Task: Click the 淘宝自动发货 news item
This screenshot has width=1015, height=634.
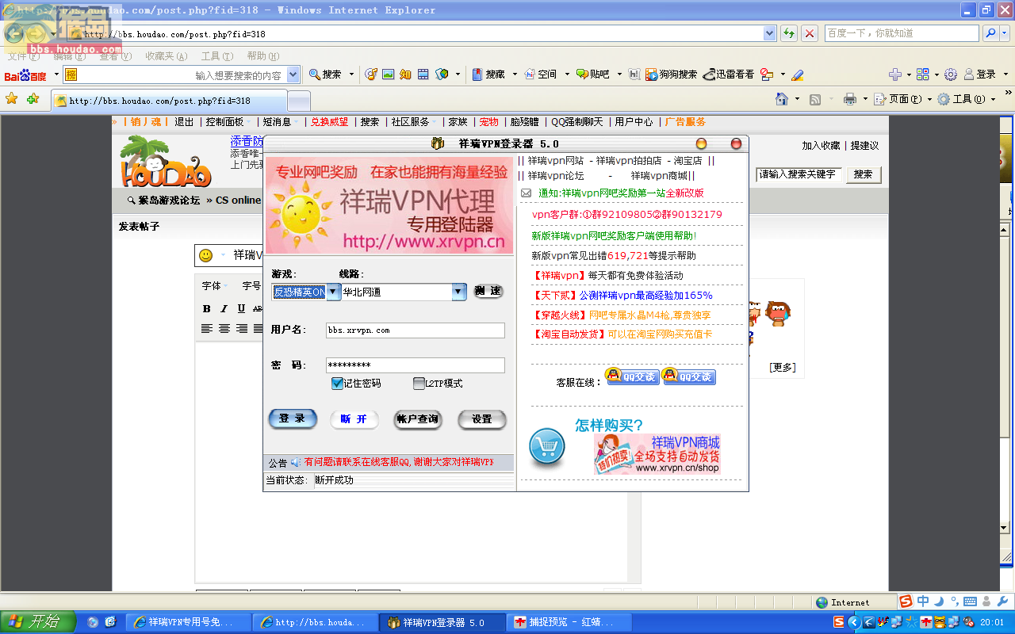Action: [x=622, y=334]
